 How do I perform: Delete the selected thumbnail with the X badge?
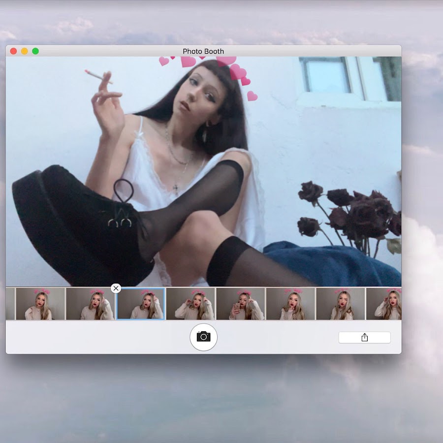tap(116, 288)
